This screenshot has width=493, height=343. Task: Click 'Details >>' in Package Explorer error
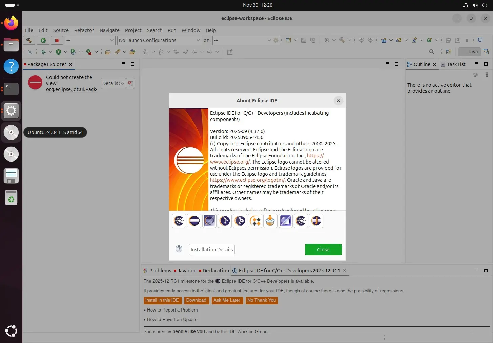pos(113,83)
